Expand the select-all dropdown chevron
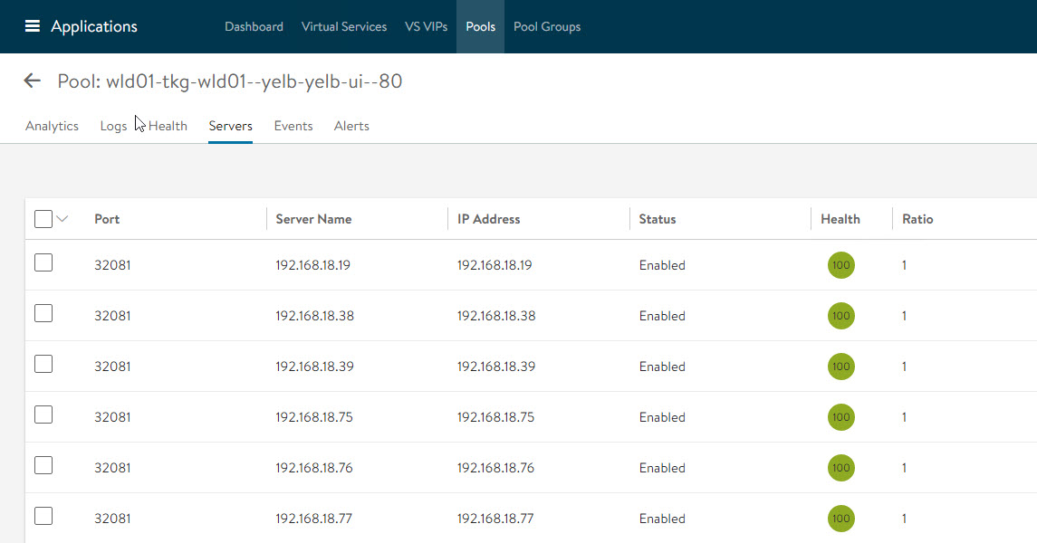The width and height of the screenshot is (1037, 543). pyautogui.click(x=62, y=219)
